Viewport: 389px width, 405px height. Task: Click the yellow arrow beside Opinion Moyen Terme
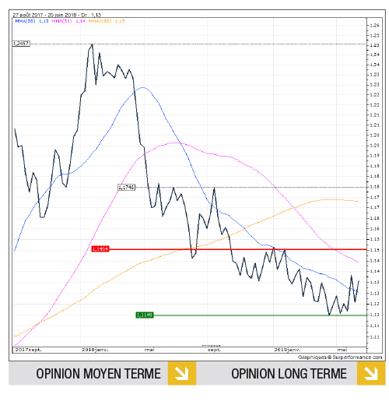tap(181, 373)
